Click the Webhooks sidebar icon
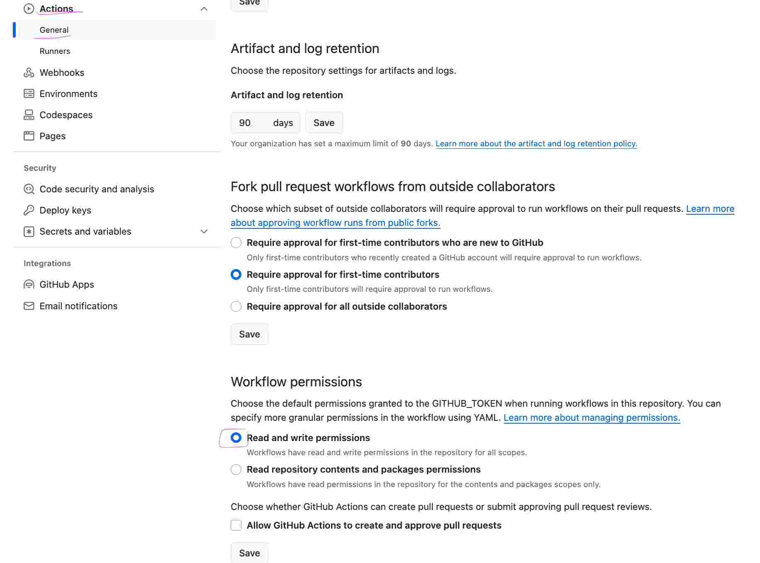Image resolution: width=760 pixels, height=563 pixels. pos(29,73)
